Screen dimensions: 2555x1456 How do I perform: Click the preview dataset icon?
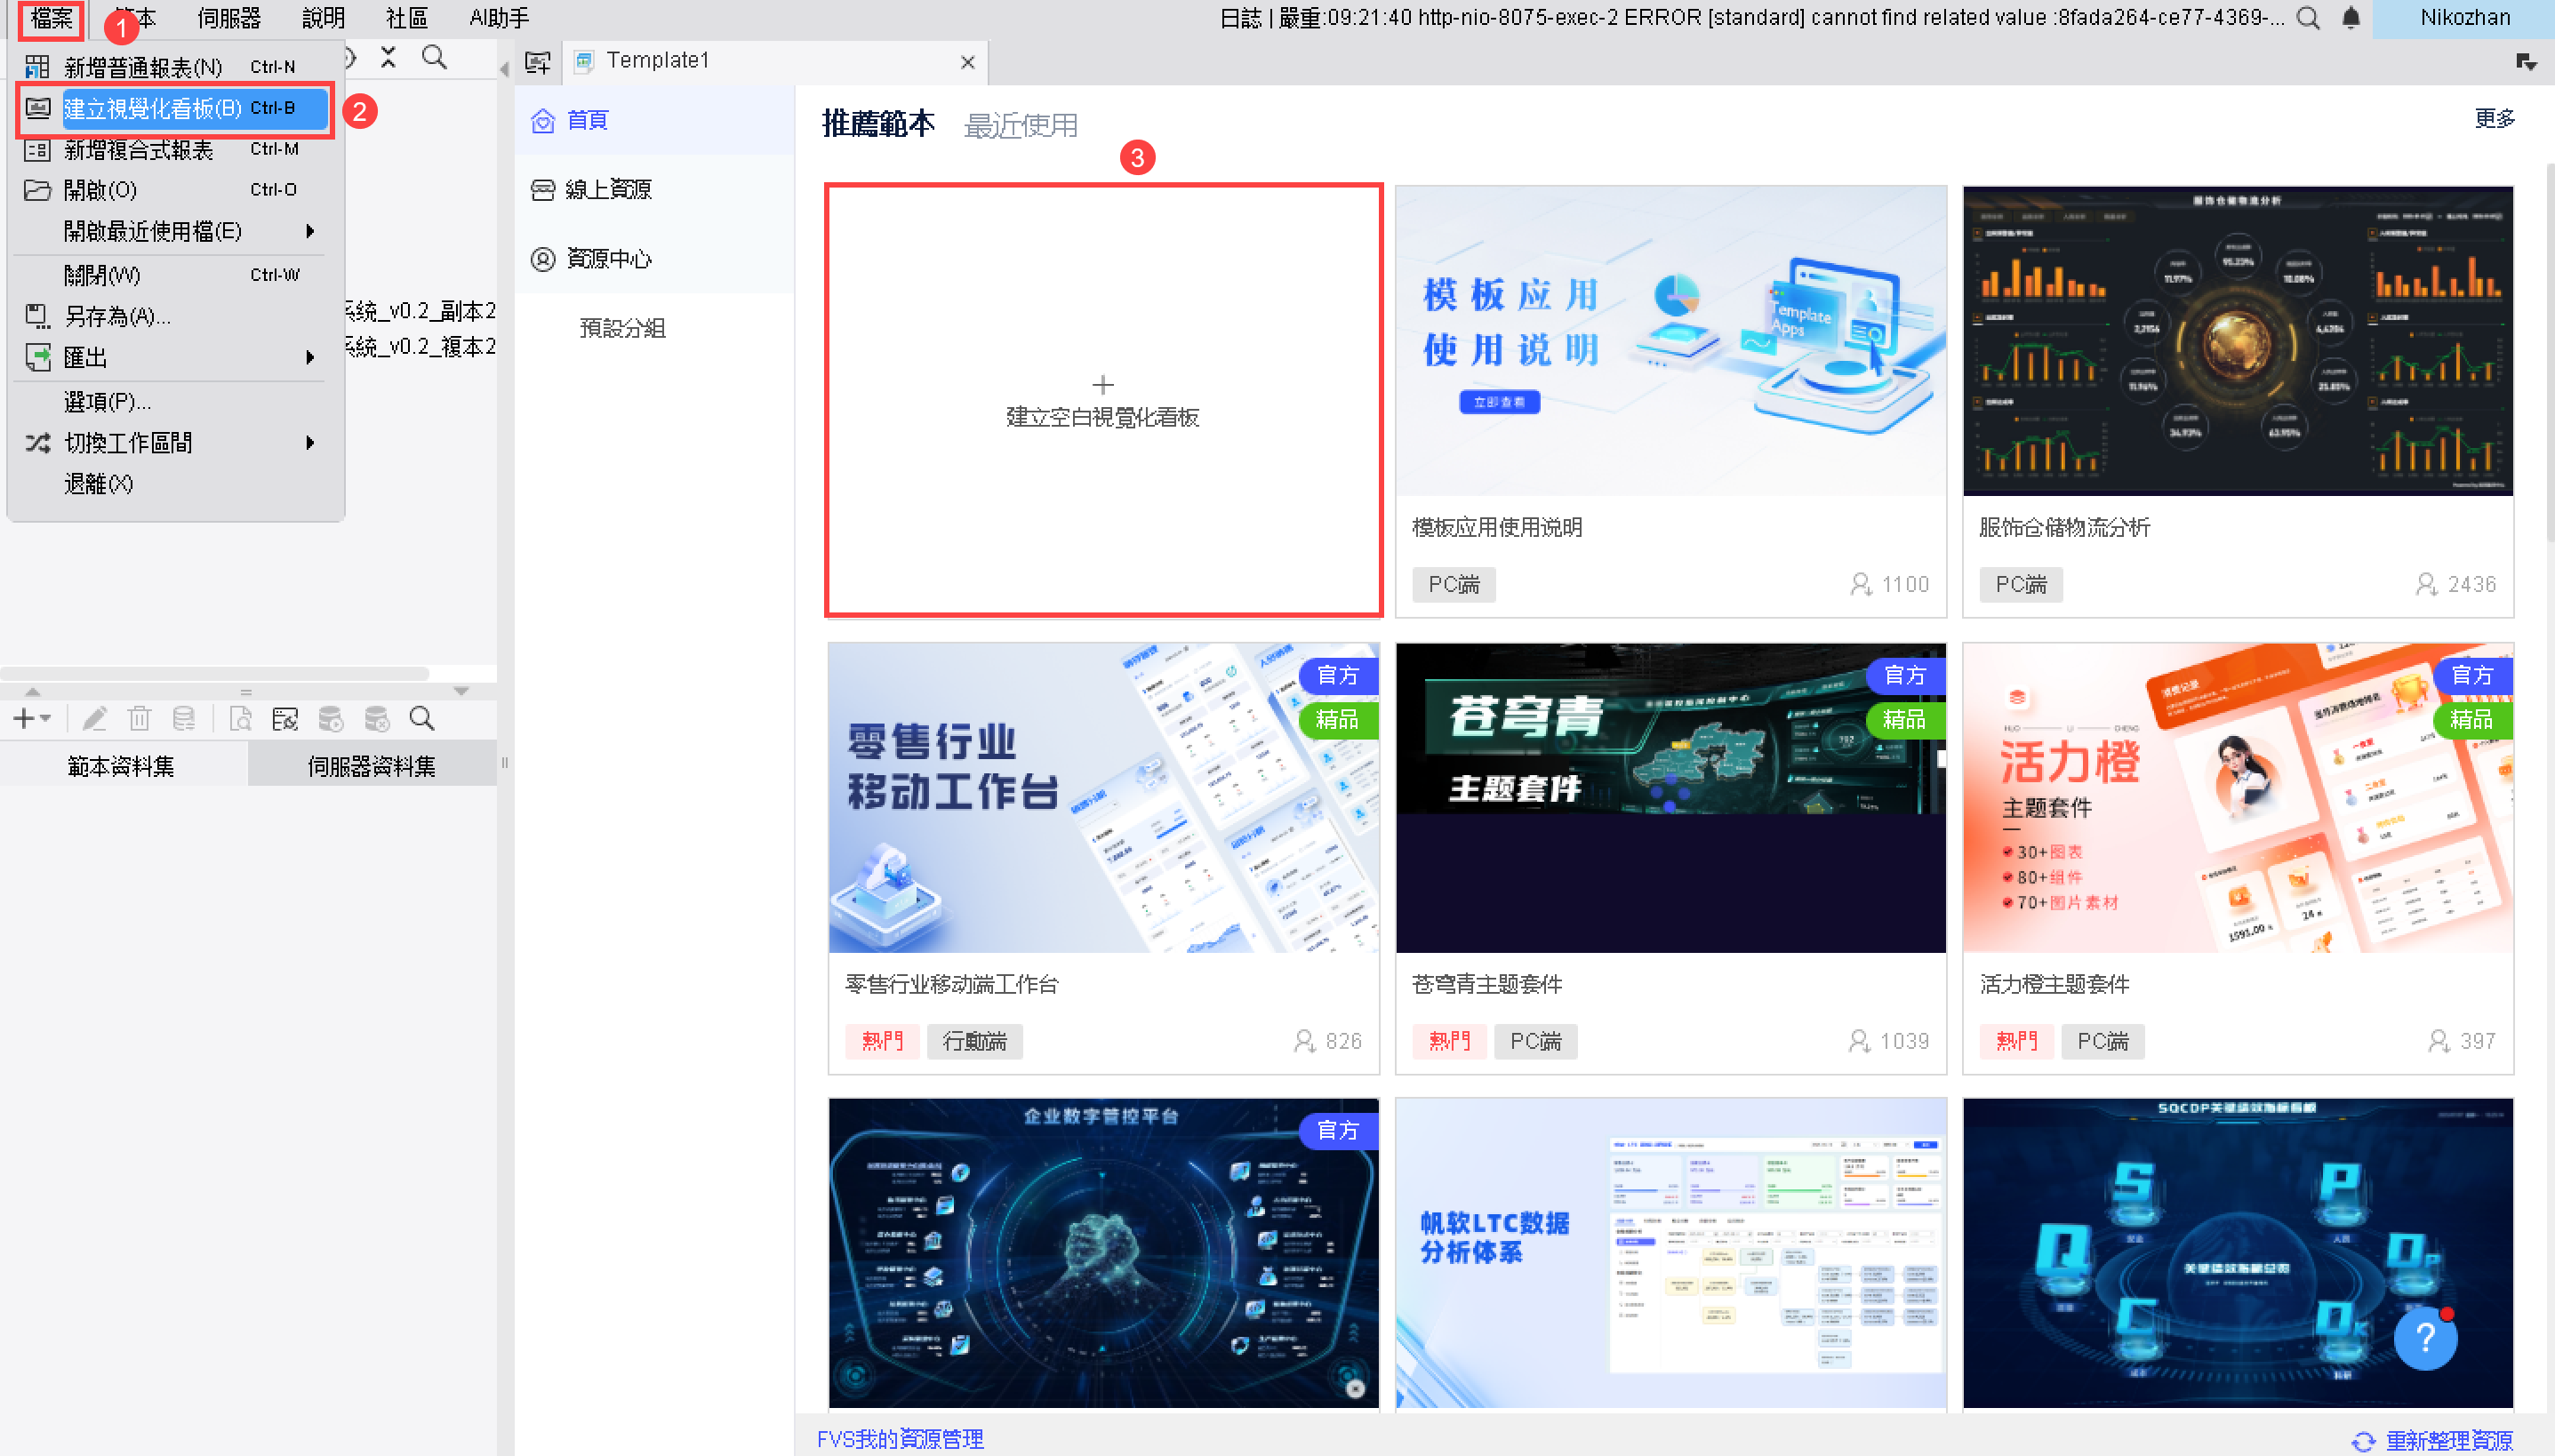[x=240, y=718]
